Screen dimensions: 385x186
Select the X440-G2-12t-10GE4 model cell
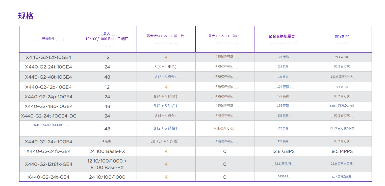[48, 57]
